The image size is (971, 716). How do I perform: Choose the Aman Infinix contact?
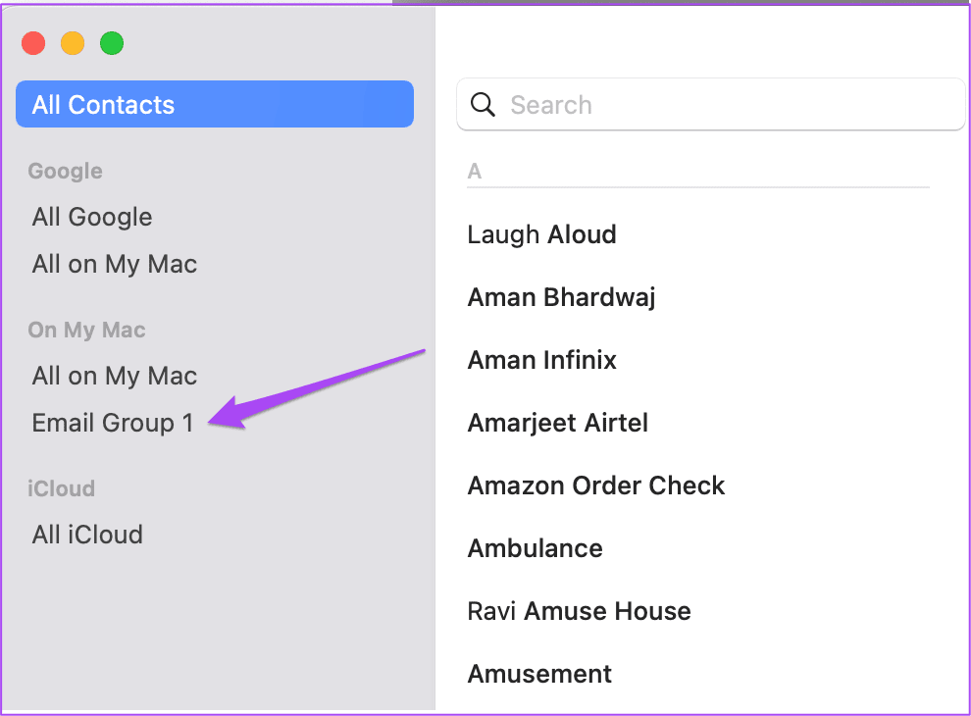pos(541,360)
